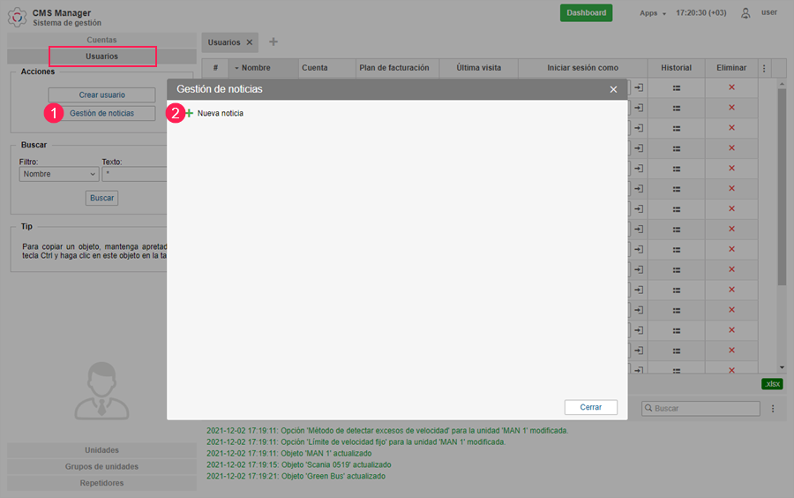Open the Filtro dropdown showing Nombre
794x498 pixels.
[x=59, y=174]
